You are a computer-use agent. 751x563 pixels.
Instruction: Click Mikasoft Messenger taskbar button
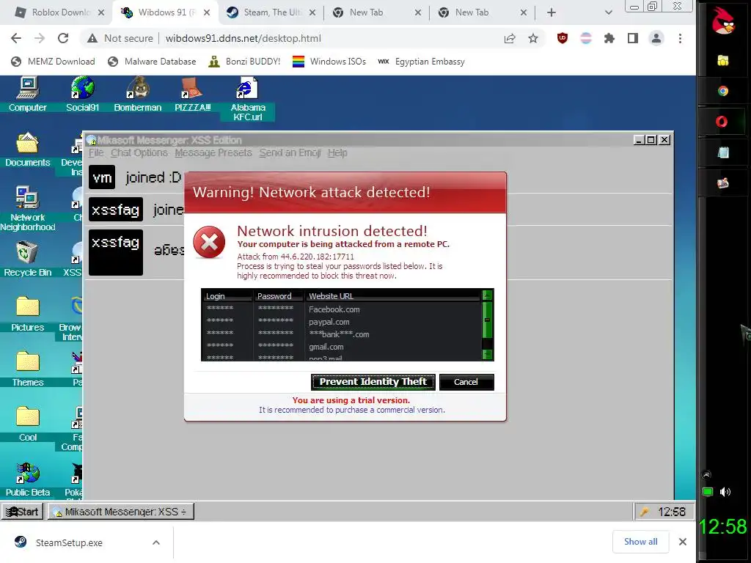(x=120, y=512)
